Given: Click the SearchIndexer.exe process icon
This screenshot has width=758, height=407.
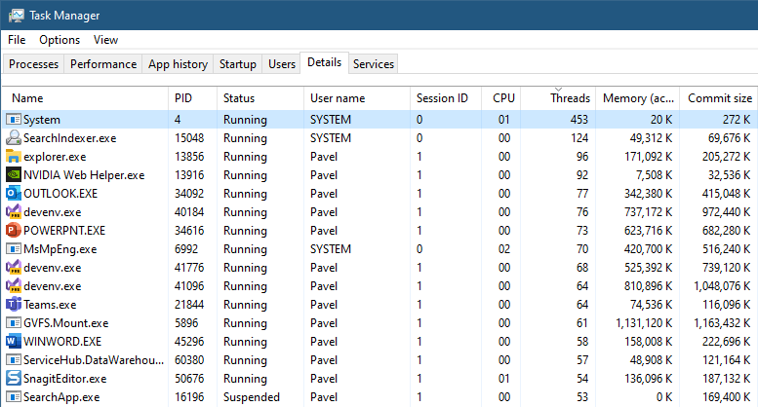Looking at the screenshot, I should (x=14, y=138).
